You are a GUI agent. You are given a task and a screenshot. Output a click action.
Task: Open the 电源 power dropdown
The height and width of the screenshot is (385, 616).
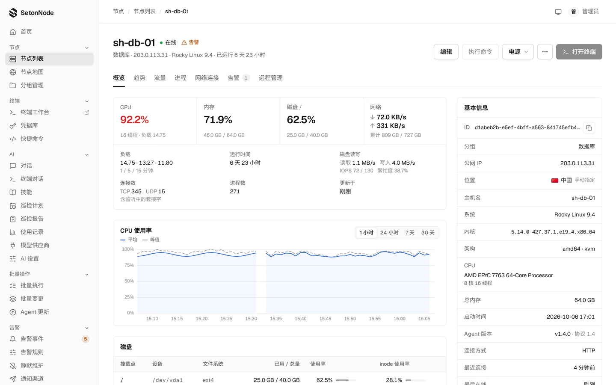pyautogui.click(x=518, y=52)
